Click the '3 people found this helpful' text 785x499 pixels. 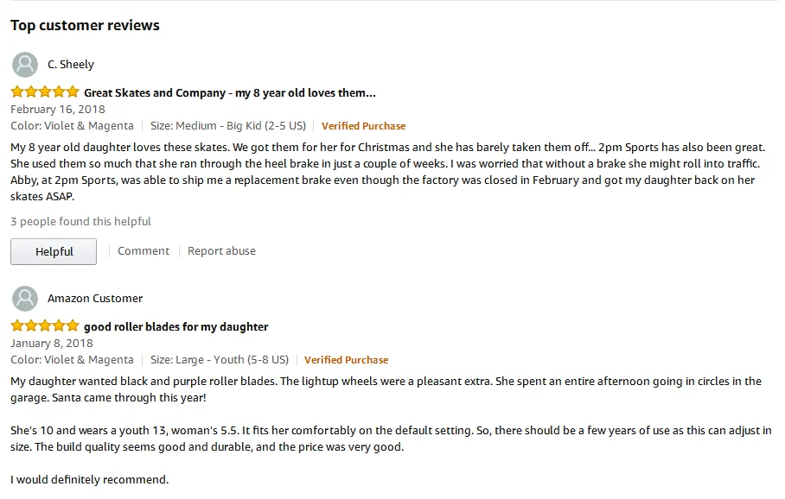point(80,222)
